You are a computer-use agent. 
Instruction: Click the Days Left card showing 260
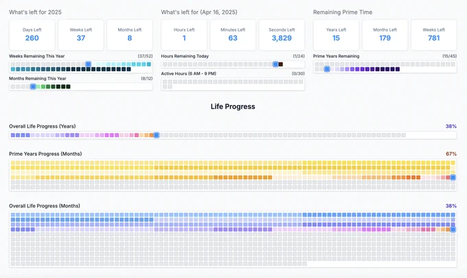(x=32, y=35)
